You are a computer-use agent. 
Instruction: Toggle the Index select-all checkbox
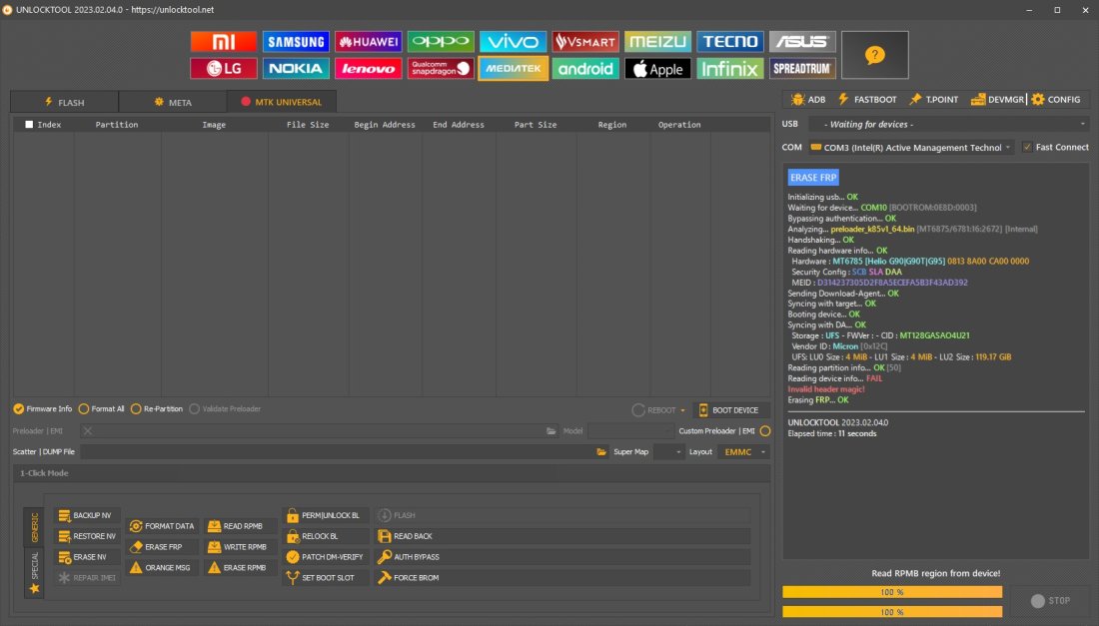pos(29,125)
